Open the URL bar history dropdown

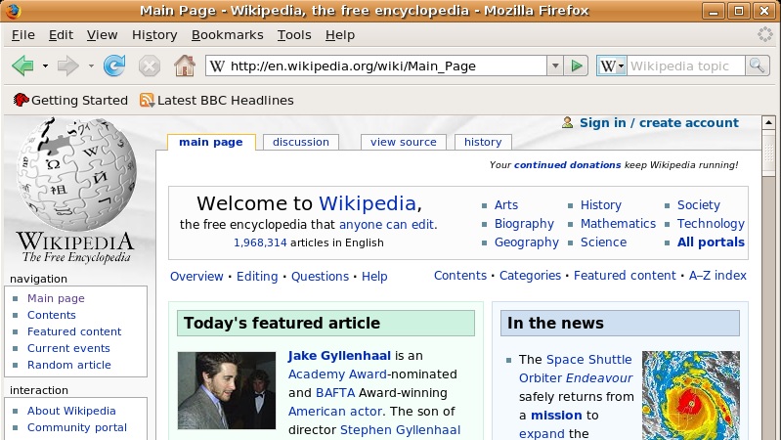click(x=555, y=66)
